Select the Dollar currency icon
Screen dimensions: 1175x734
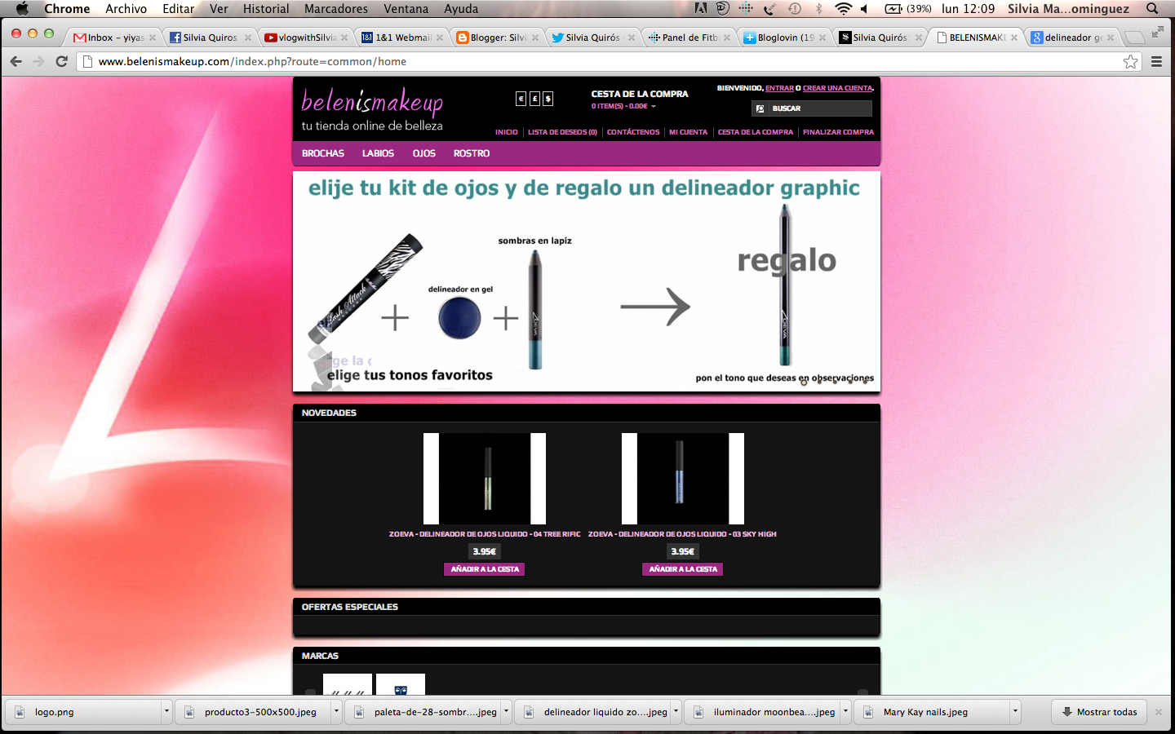[548, 99]
